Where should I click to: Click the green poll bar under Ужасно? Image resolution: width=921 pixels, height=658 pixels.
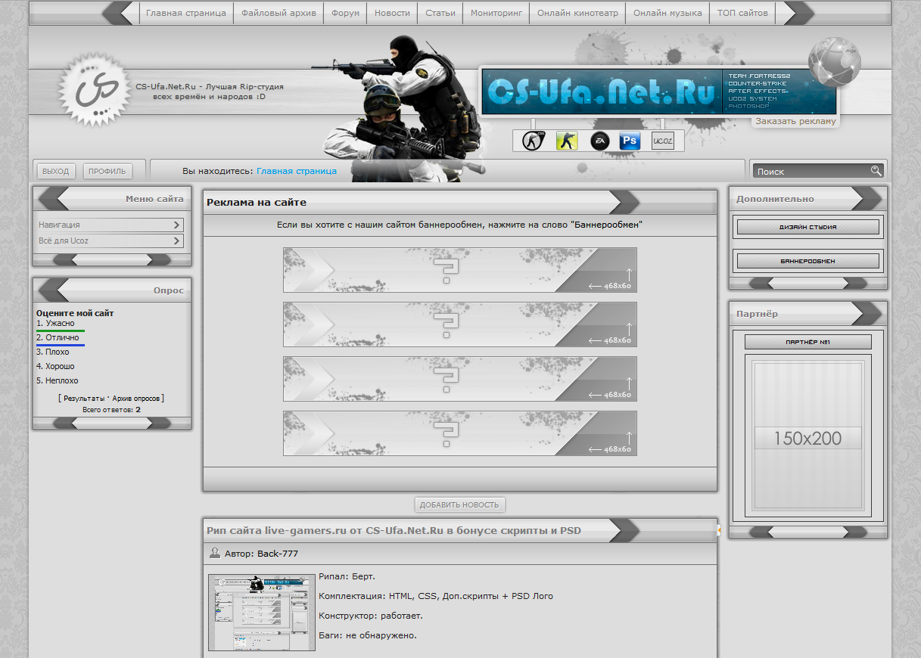(61, 331)
